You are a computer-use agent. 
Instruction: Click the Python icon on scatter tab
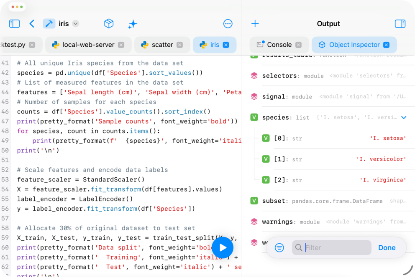click(x=144, y=45)
